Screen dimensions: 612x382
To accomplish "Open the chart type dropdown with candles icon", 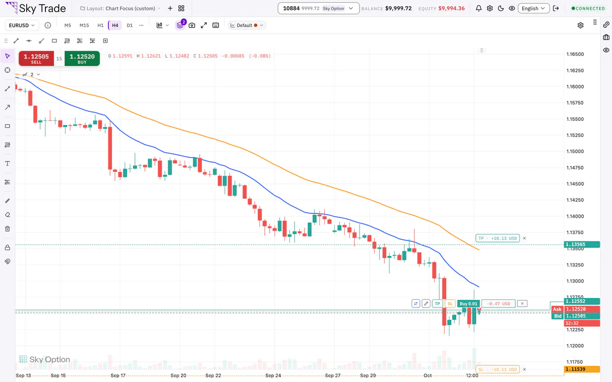I will tap(163, 25).
